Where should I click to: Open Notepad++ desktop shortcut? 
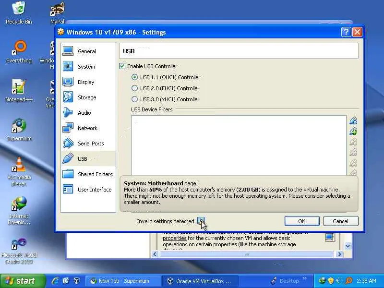[19, 91]
